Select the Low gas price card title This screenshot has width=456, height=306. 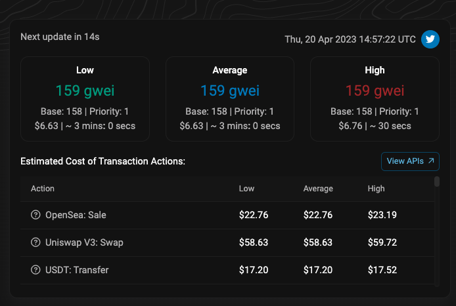pos(85,70)
